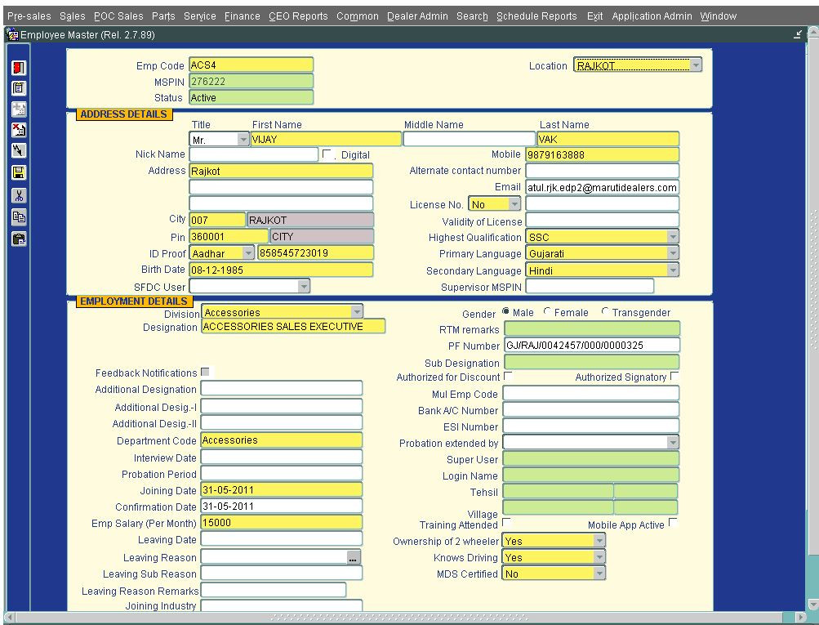The height and width of the screenshot is (625, 819).
Task: Click the vertical scrollbar down arrow
Action: click(812, 604)
